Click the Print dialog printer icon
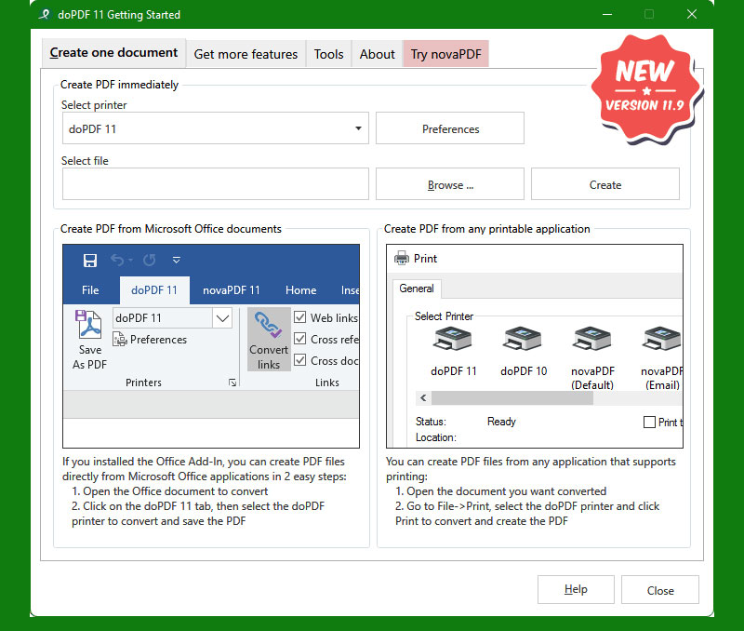 (x=402, y=258)
